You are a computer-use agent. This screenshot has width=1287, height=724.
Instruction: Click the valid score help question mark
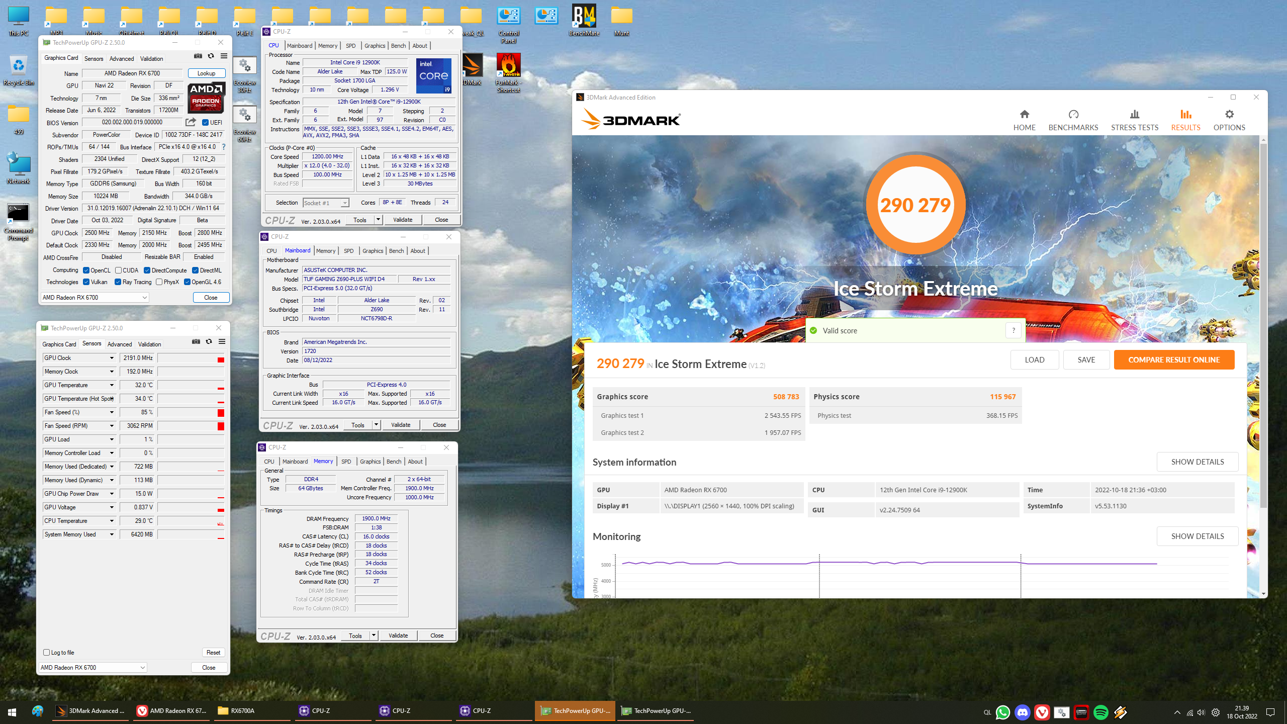click(x=1014, y=330)
